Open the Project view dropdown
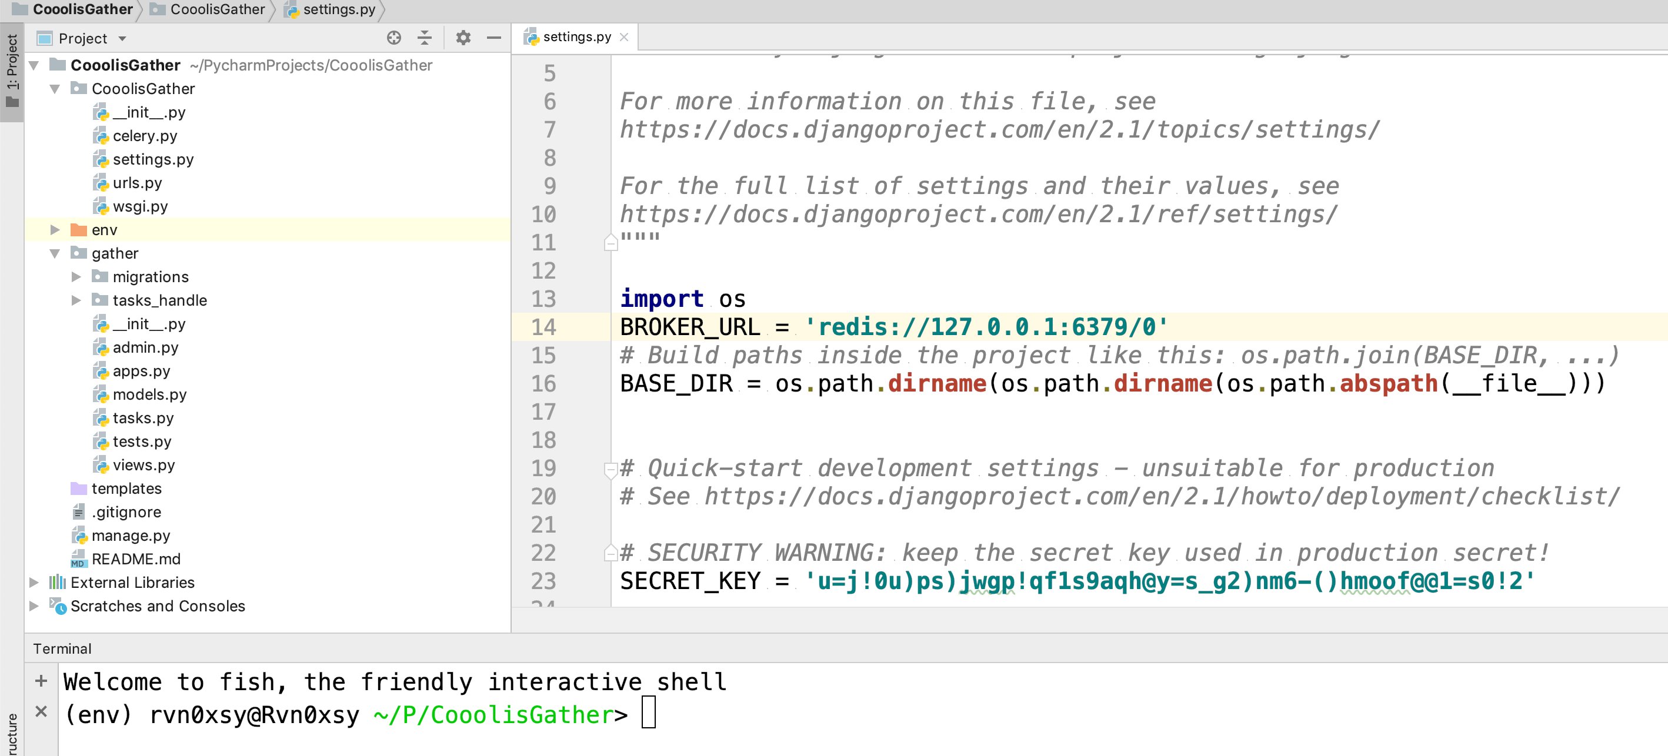 tap(82, 38)
